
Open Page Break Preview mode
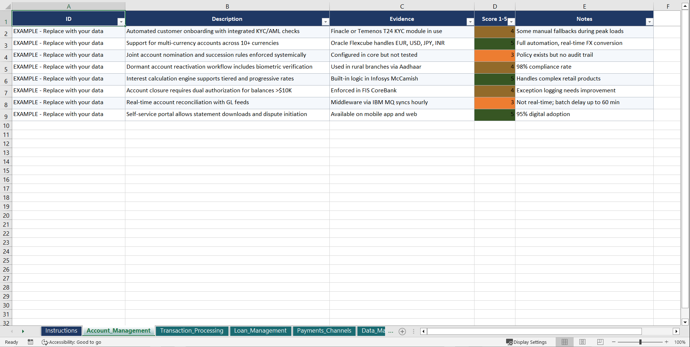[600, 342]
